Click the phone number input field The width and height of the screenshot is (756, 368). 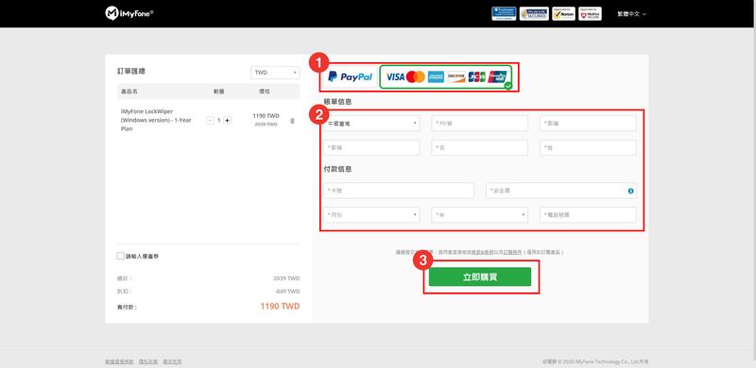[588, 215]
